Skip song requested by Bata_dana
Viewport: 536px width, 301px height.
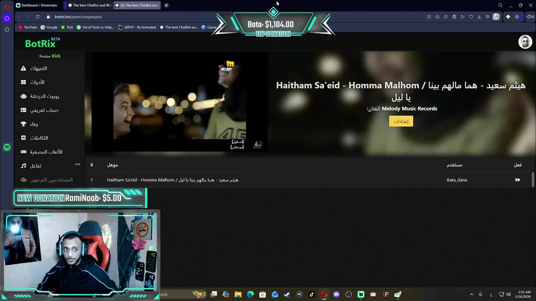pos(518,180)
